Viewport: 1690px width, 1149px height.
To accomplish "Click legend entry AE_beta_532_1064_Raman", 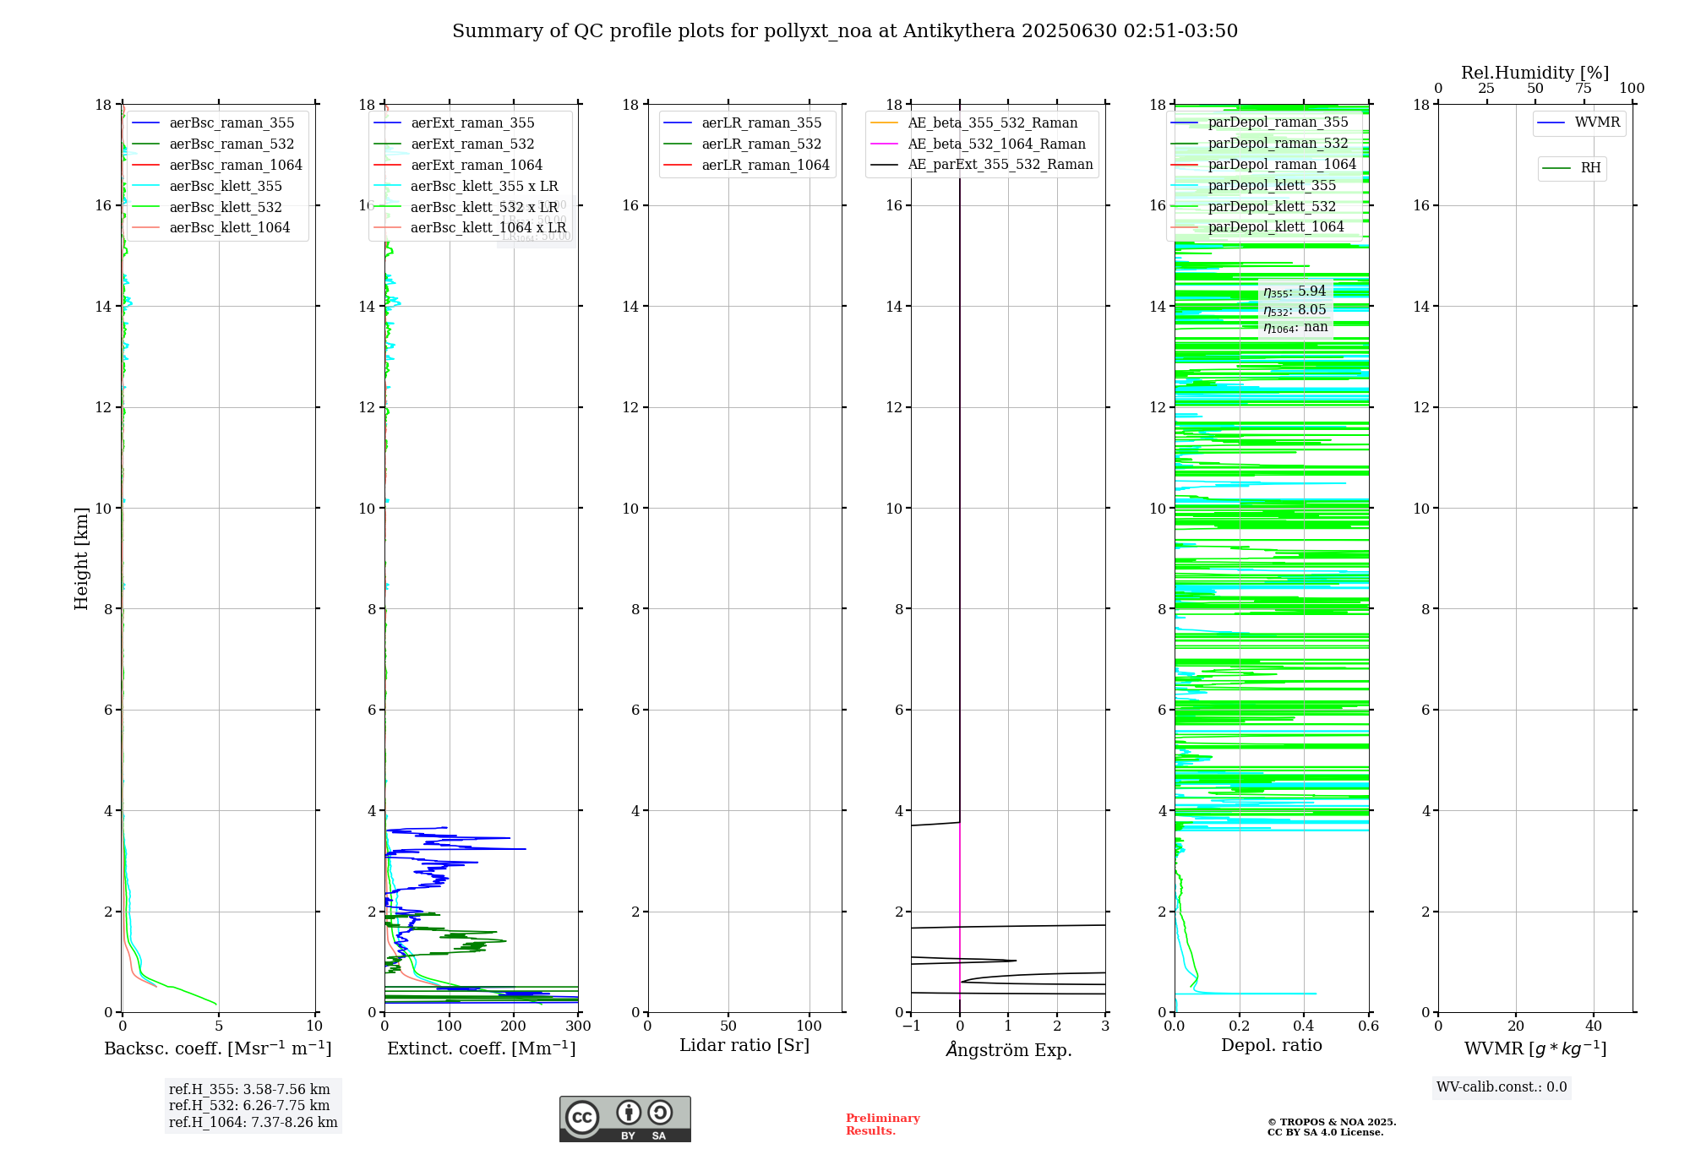I will click(x=996, y=144).
